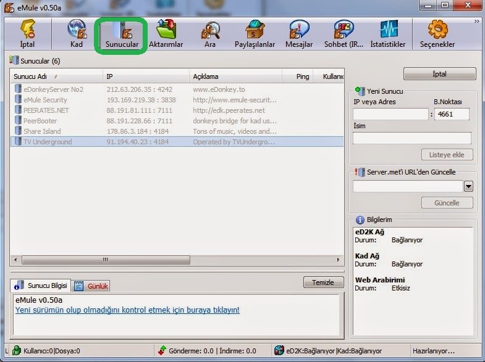The height and width of the screenshot is (362, 485).
Task: Select the Share Island server name
Action: [42, 131]
